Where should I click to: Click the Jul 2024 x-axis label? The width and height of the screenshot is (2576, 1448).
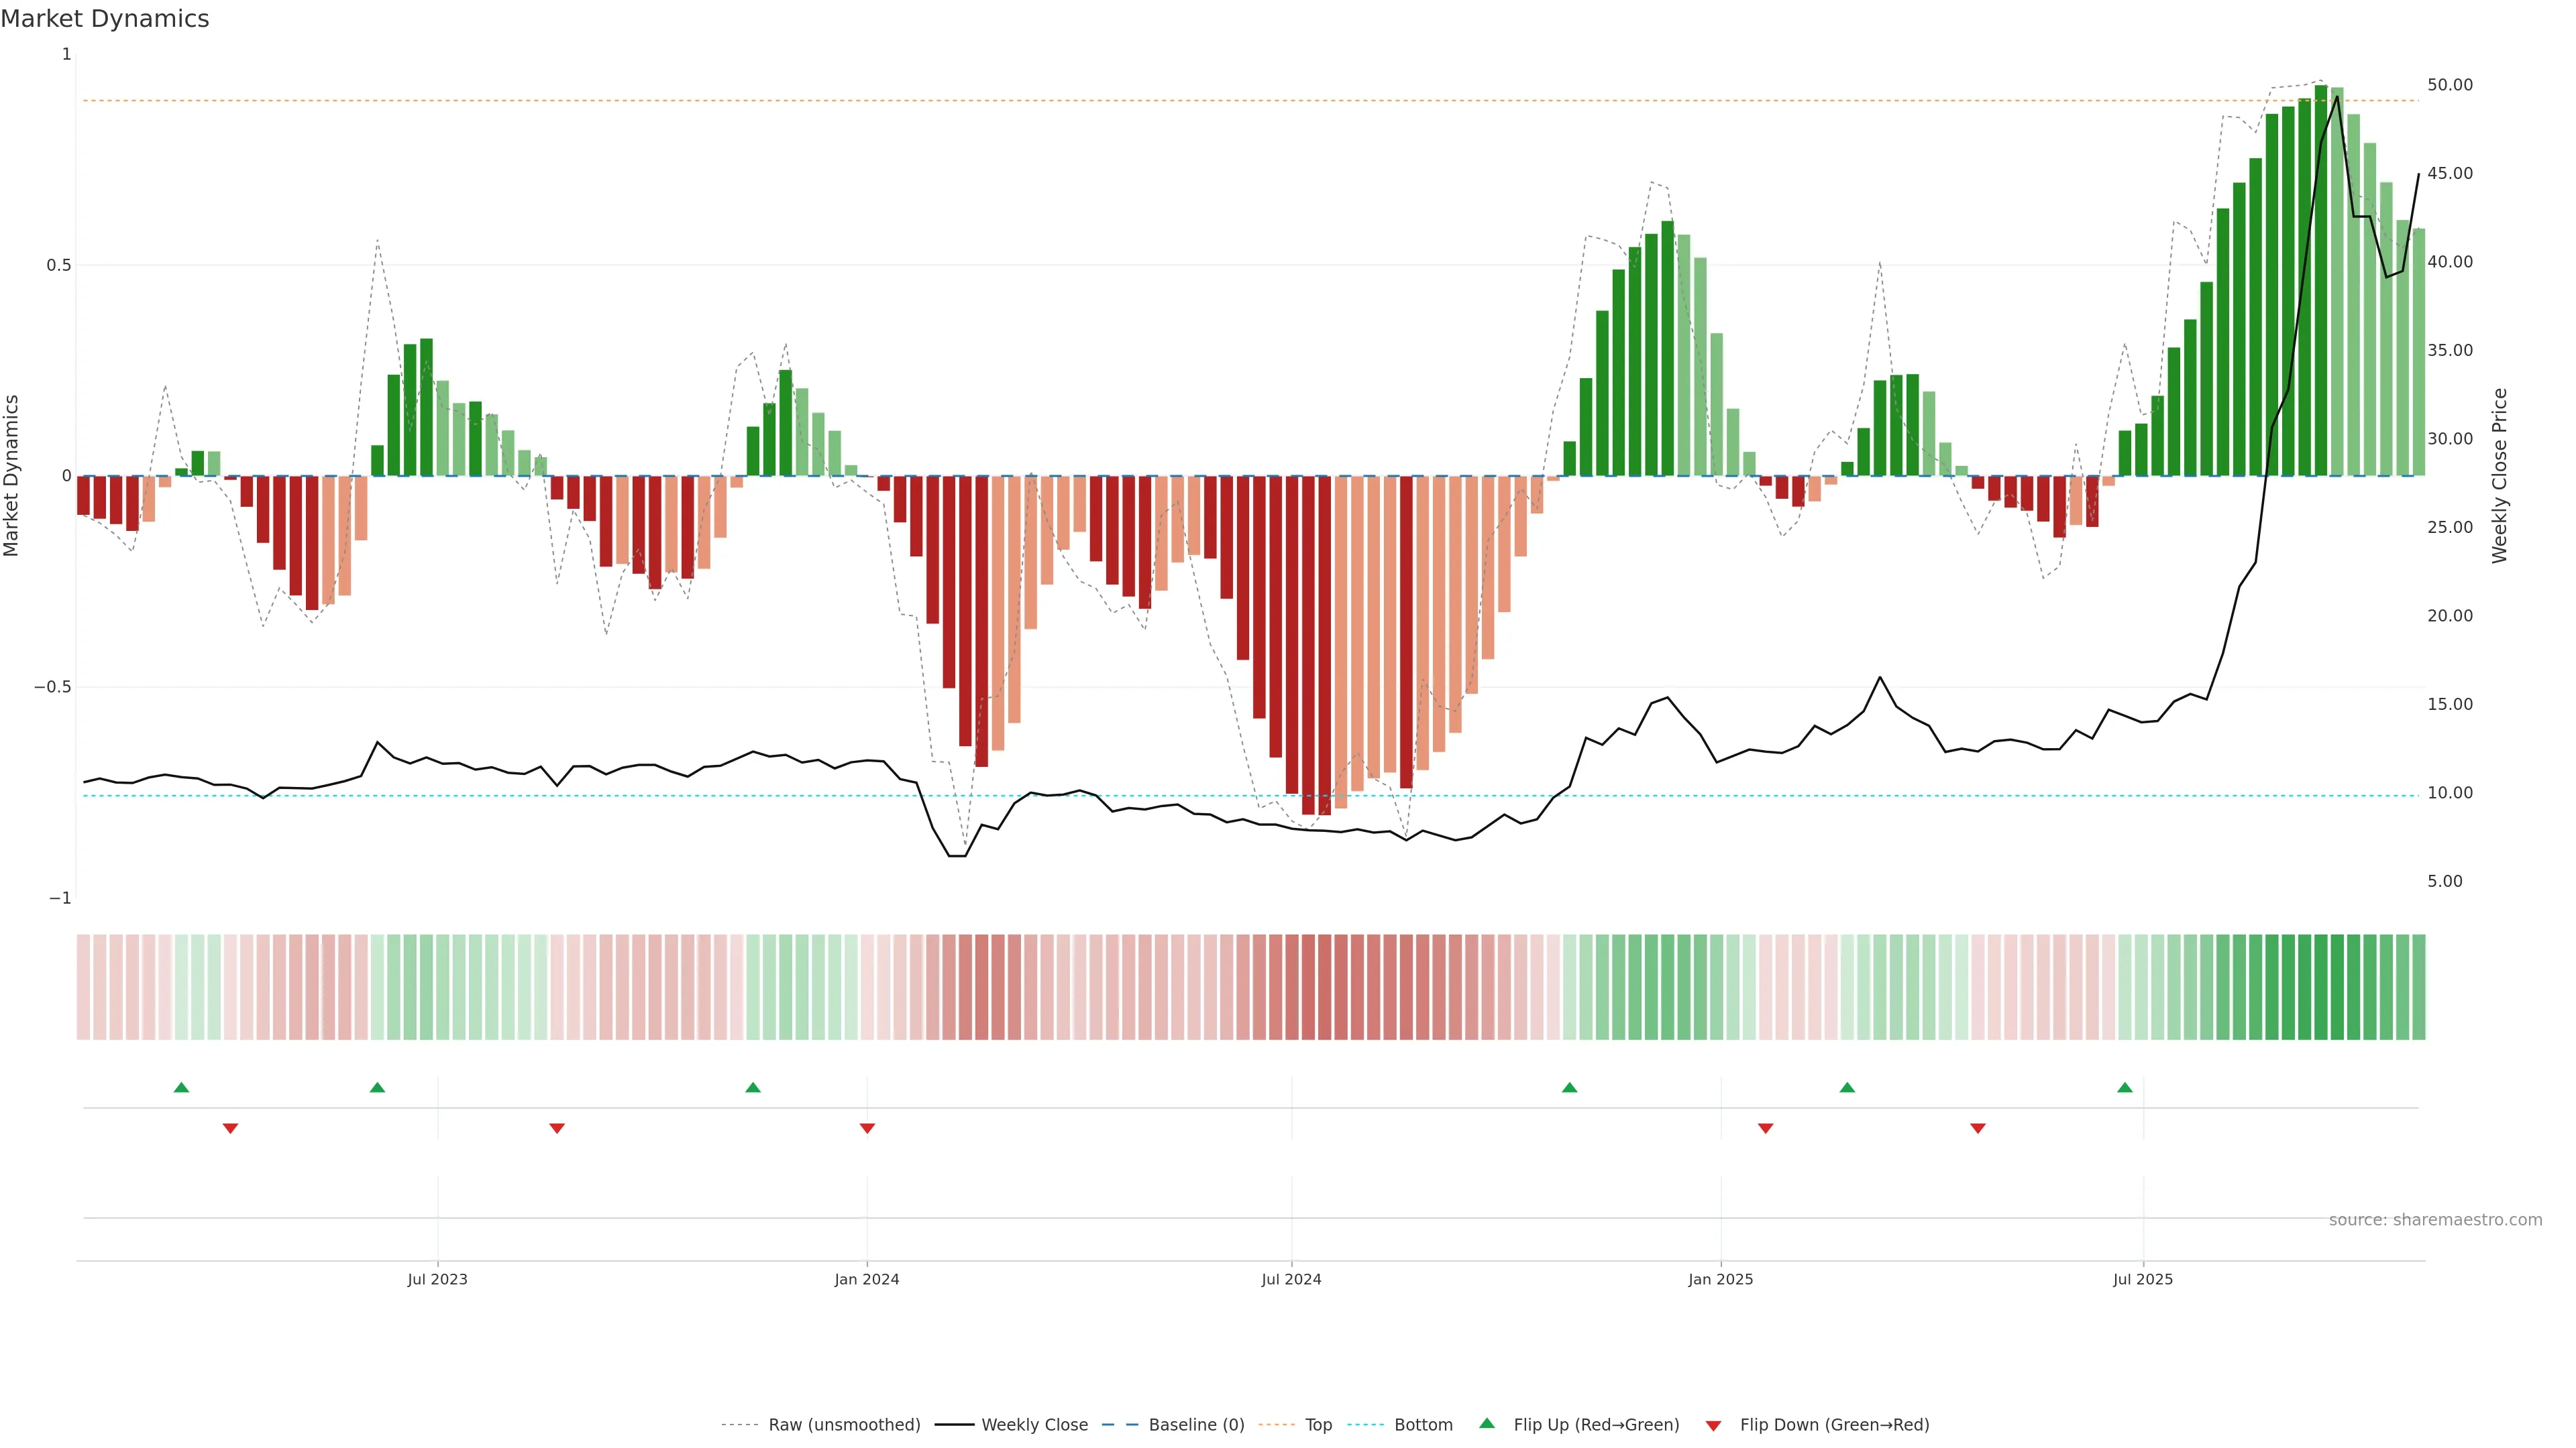click(1291, 1279)
